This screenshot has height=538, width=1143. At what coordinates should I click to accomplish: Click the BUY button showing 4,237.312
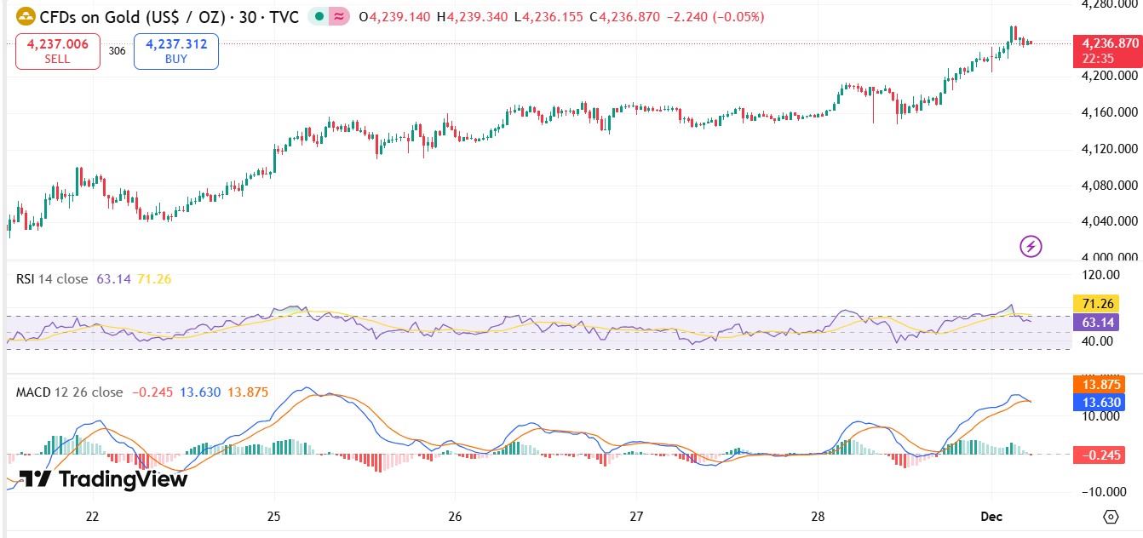(175, 50)
